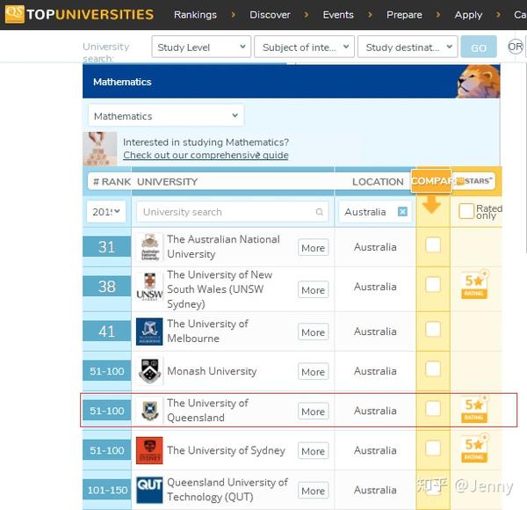Tick compare checkbox for UNSW Sydney
The width and height of the screenshot is (527, 510).
pos(432,284)
